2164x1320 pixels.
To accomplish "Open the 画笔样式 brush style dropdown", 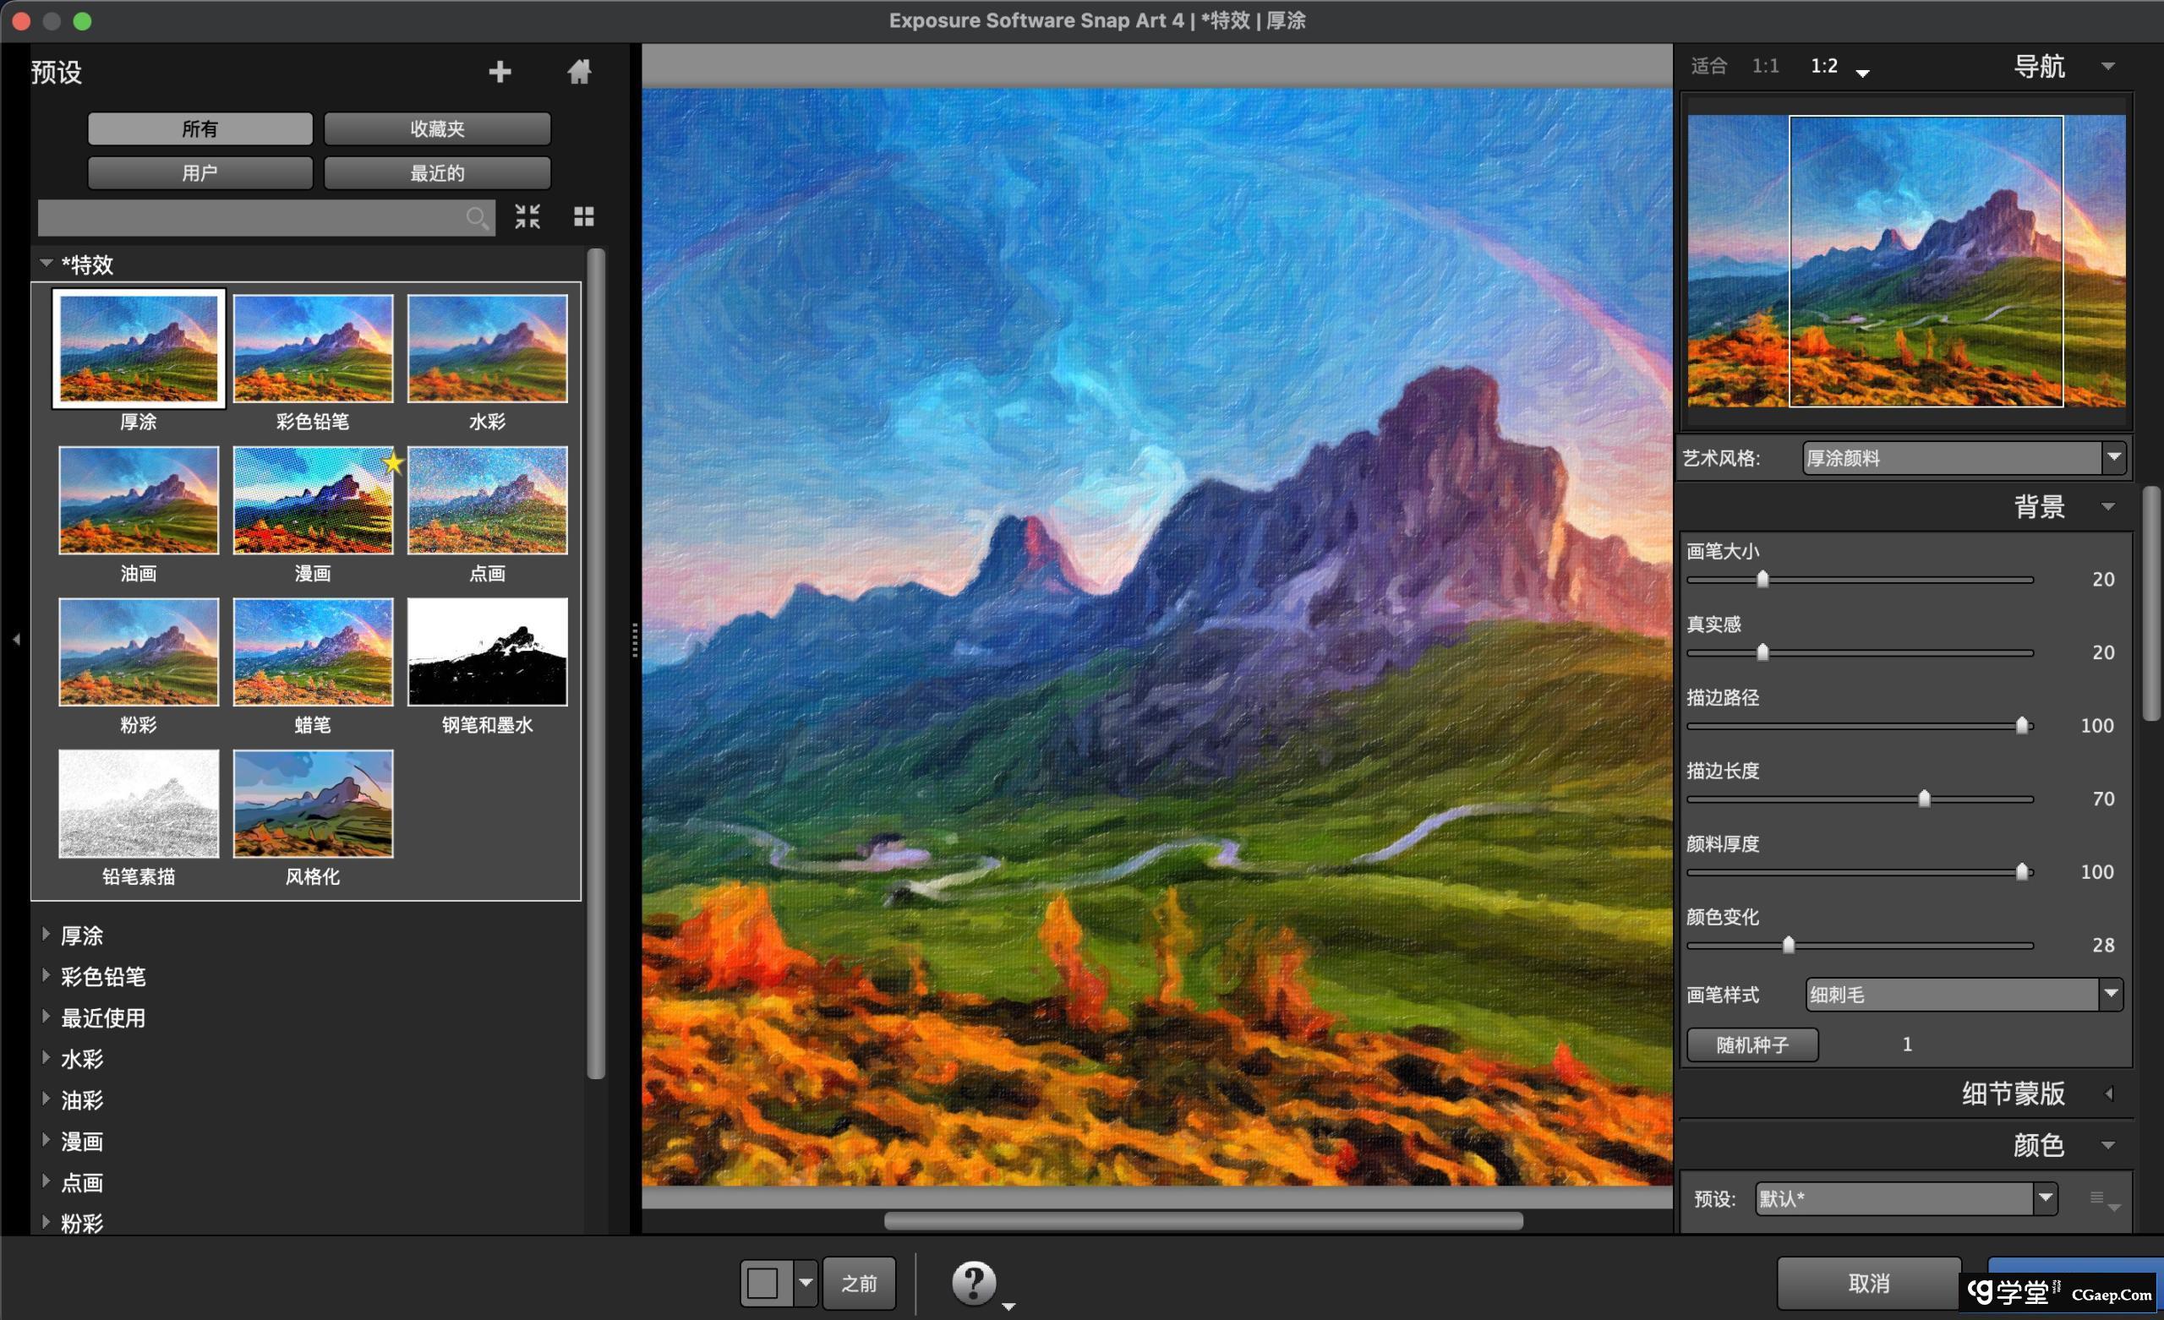I will (x=1963, y=994).
